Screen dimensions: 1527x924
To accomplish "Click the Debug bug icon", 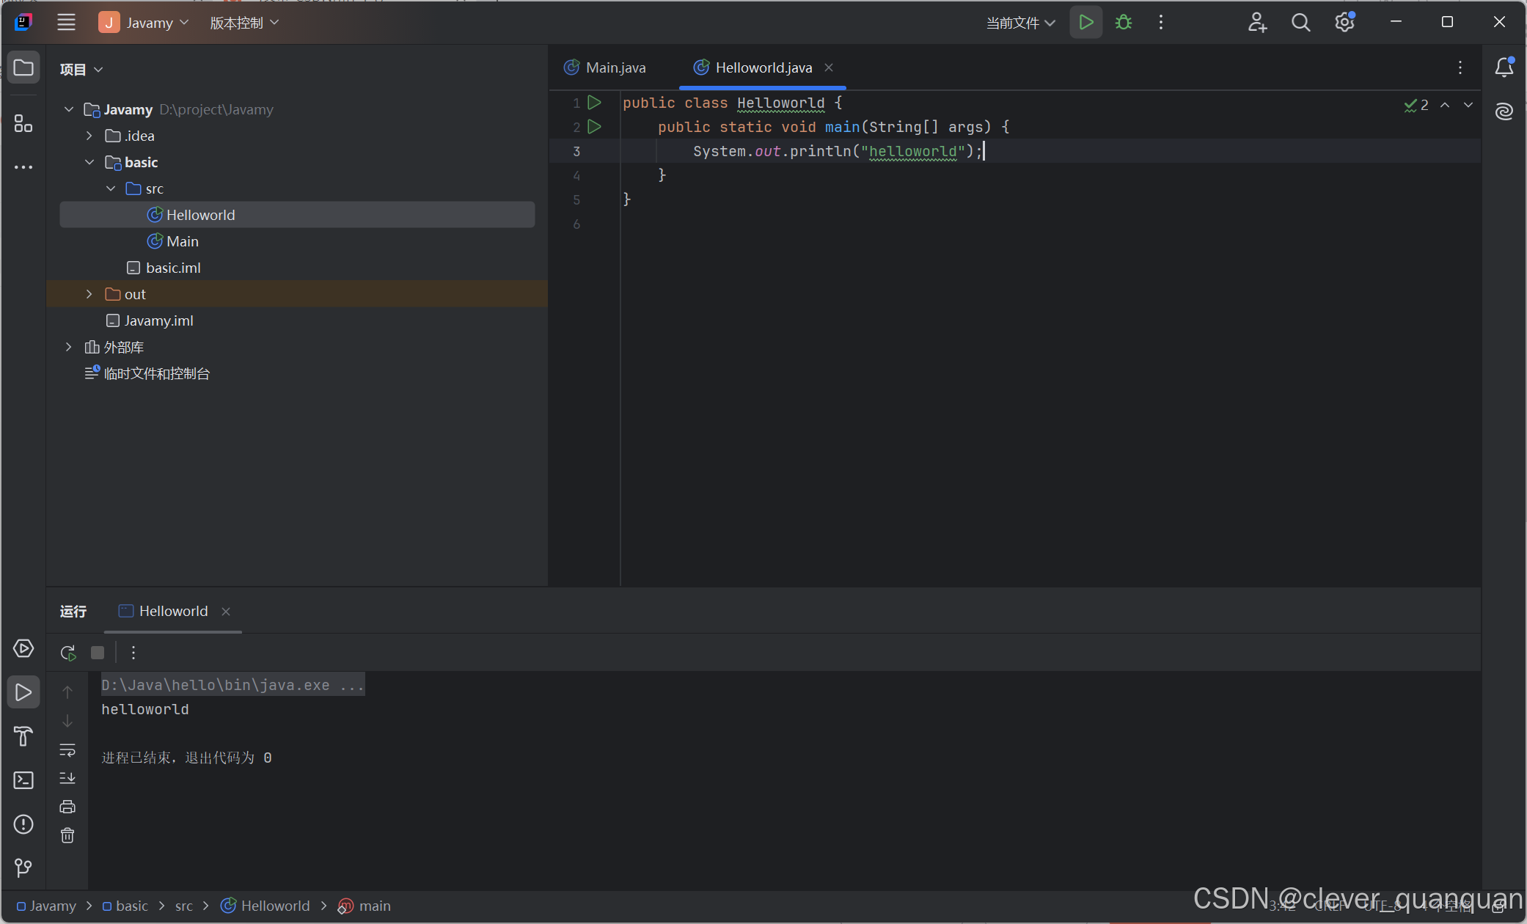I will coord(1123,23).
